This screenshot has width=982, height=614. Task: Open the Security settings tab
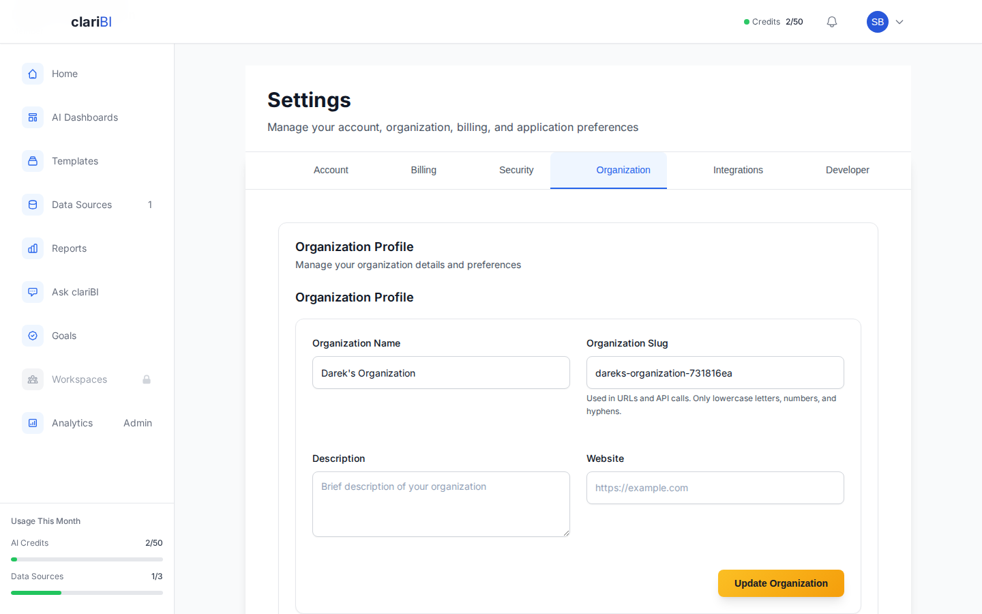pyautogui.click(x=516, y=170)
